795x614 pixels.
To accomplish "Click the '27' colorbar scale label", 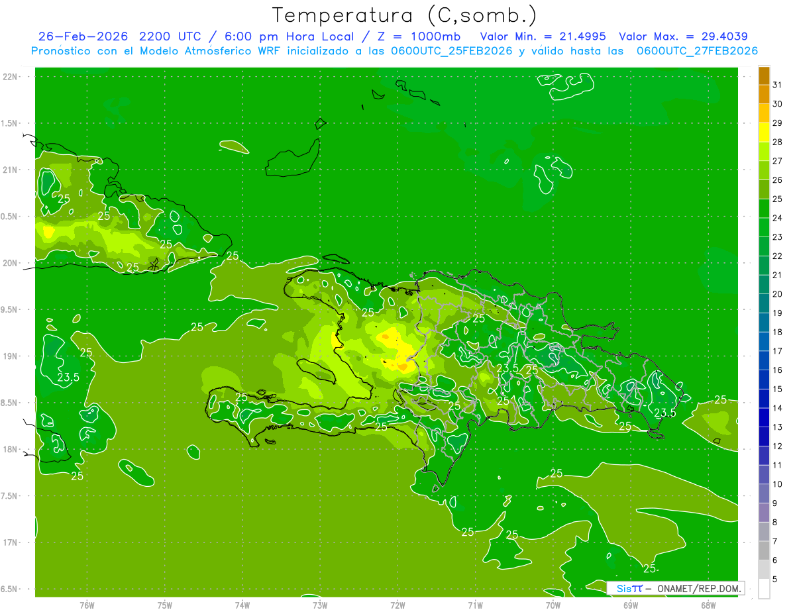I will point(777,161).
